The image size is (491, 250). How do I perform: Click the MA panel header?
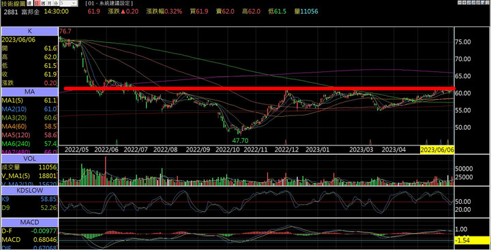[30, 92]
